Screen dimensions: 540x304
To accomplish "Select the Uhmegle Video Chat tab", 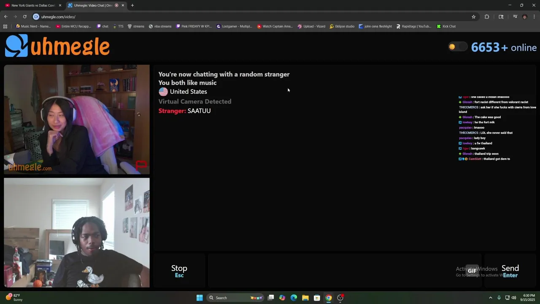I will point(93,5).
